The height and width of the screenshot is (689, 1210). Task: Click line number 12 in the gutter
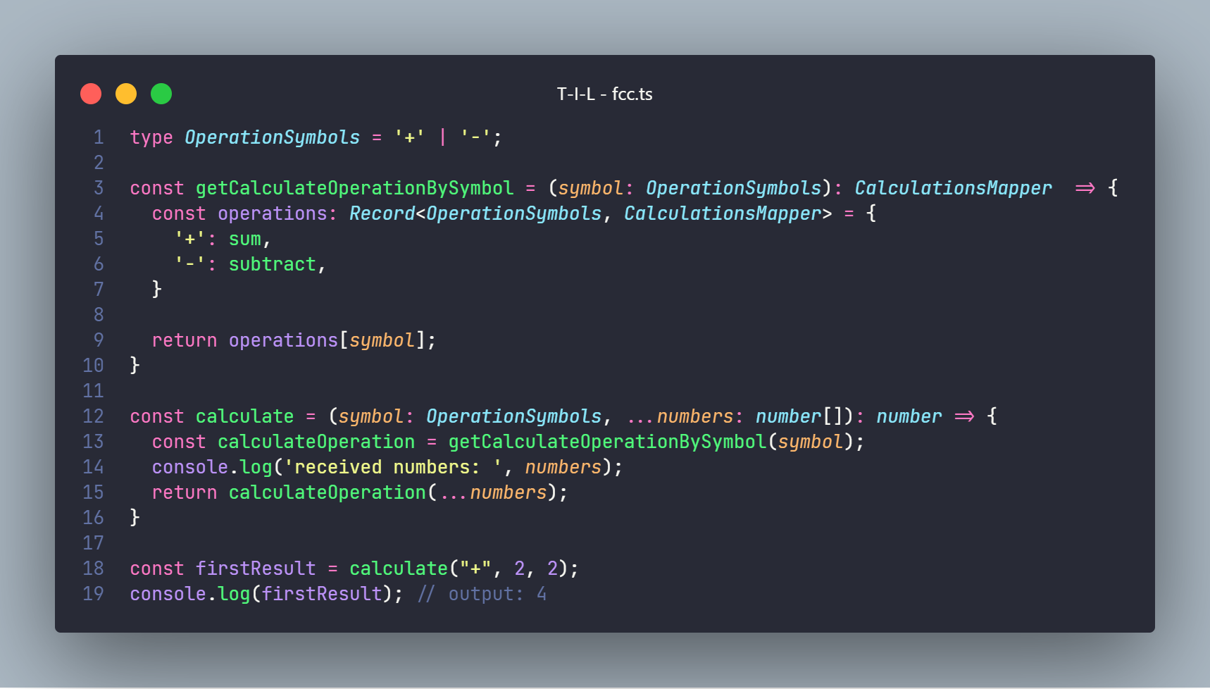point(93,416)
